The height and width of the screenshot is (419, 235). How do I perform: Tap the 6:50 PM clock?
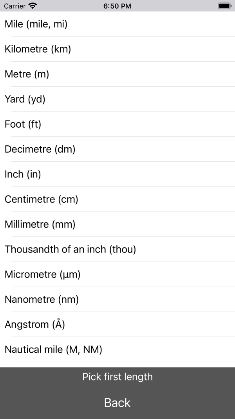tap(117, 6)
